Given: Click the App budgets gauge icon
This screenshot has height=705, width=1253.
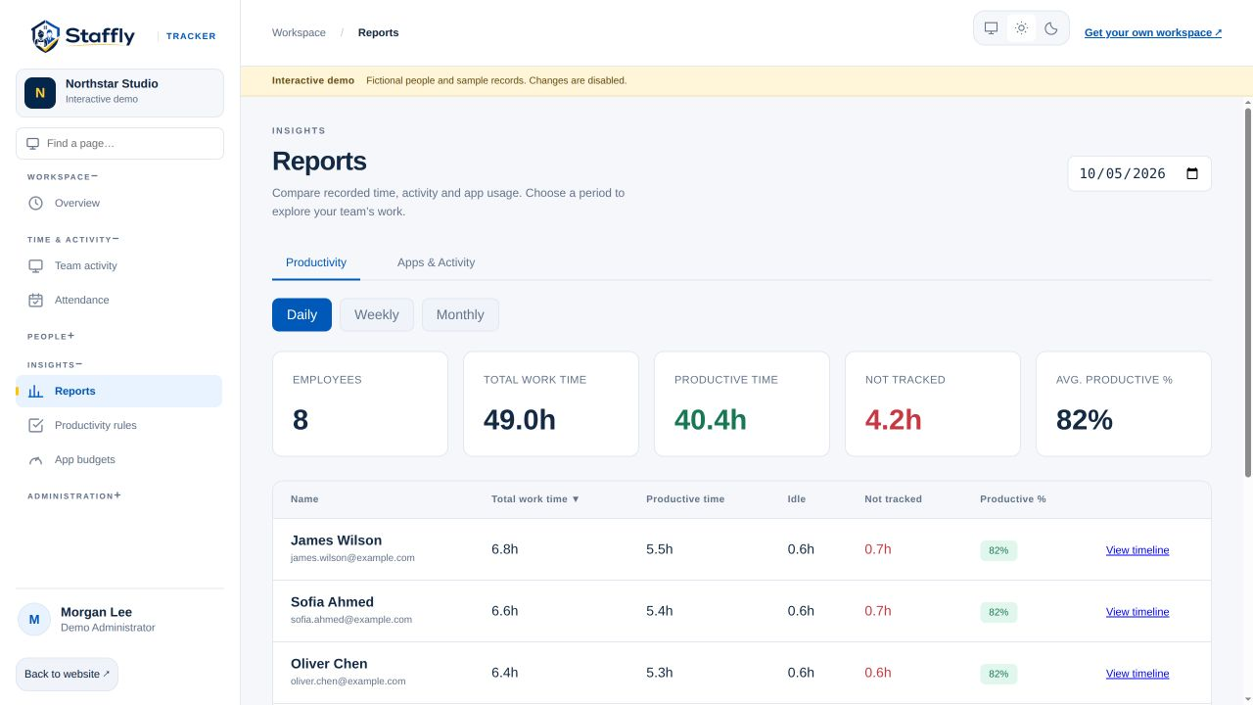Looking at the screenshot, I should 36,459.
